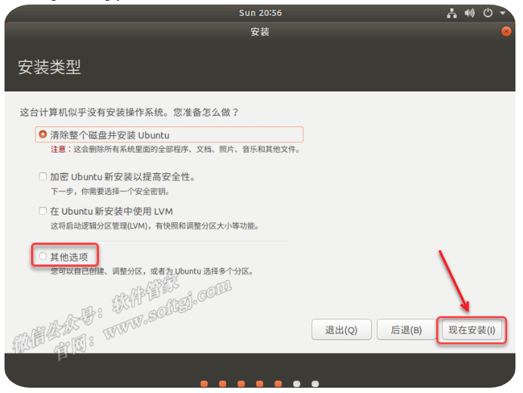This screenshot has height=393, width=523.
Task: Click the warning text starting with 注意
Action: [x=175, y=149]
